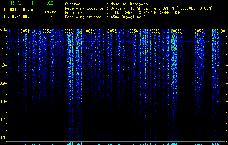The image size is (228, 145).
Task: Click the meteor count value 2
Action: [51, 17]
